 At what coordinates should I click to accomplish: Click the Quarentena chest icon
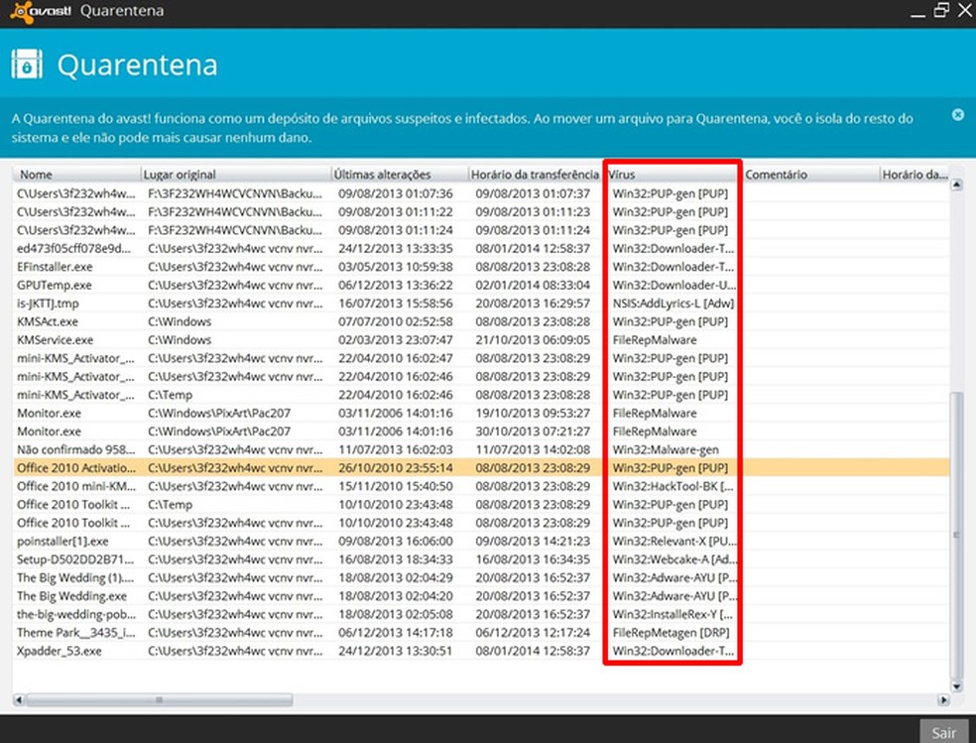coord(27,64)
